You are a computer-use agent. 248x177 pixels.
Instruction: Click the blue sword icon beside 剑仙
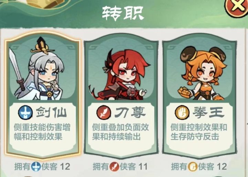[25, 113]
